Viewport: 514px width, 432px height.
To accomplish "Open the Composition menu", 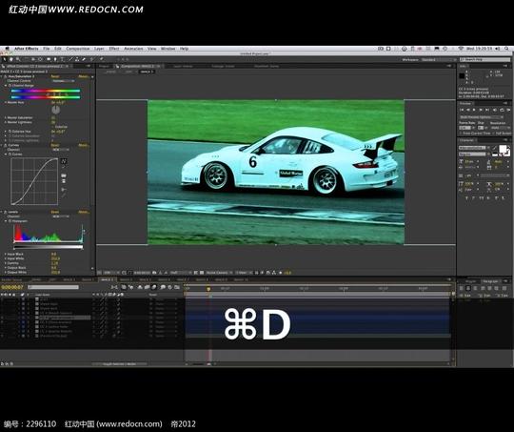I will pos(78,49).
